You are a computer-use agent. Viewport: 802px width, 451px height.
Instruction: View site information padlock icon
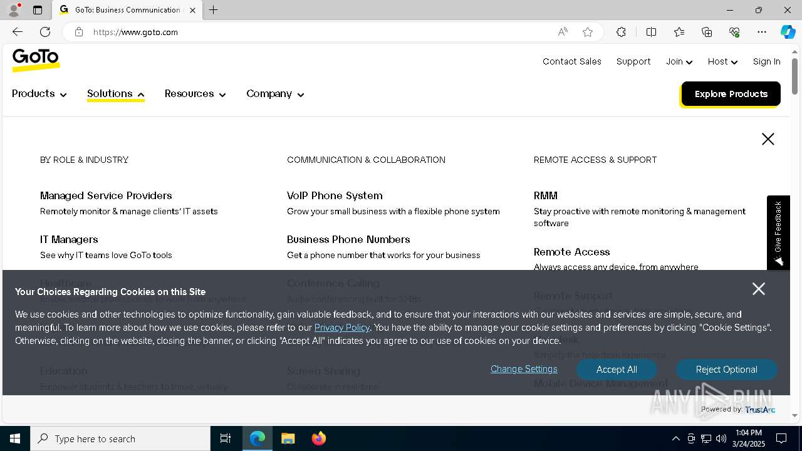[x=79, y=32]
